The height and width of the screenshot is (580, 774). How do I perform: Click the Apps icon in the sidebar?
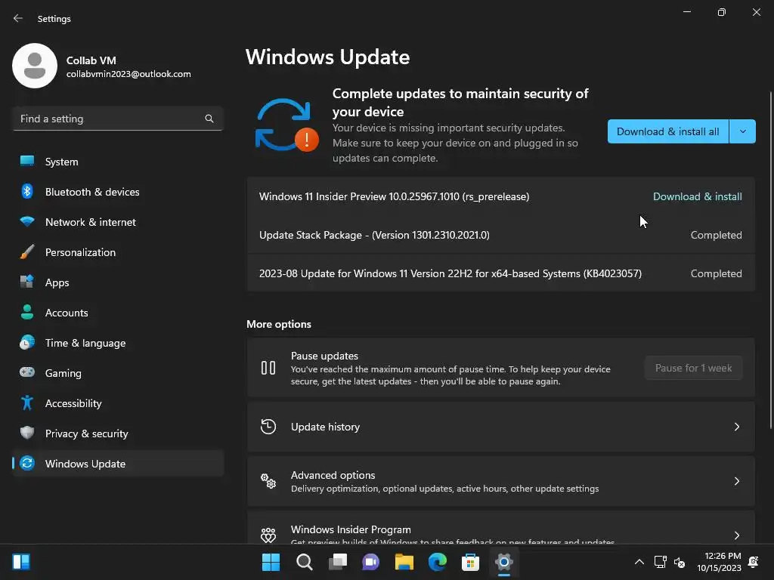coord(27,282)
